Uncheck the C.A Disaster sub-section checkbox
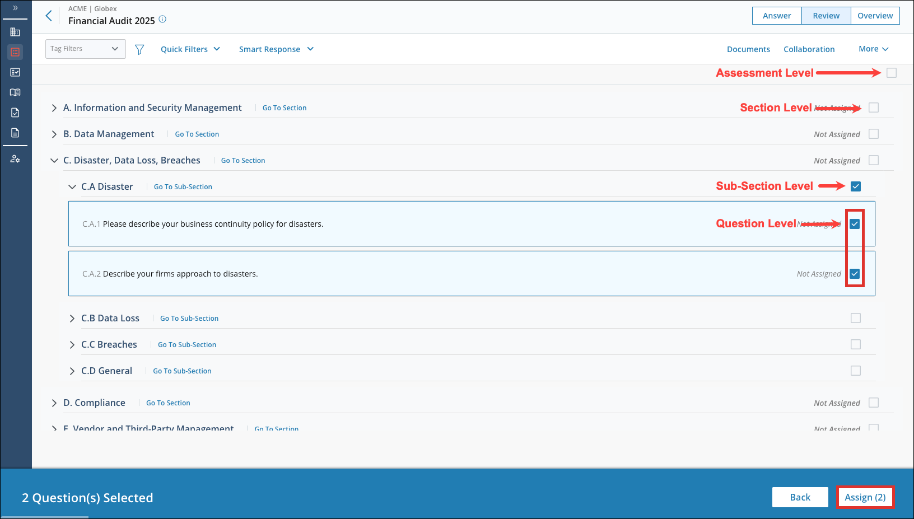The height and width of the screenshot is (519, 914). tap(856, 186)
